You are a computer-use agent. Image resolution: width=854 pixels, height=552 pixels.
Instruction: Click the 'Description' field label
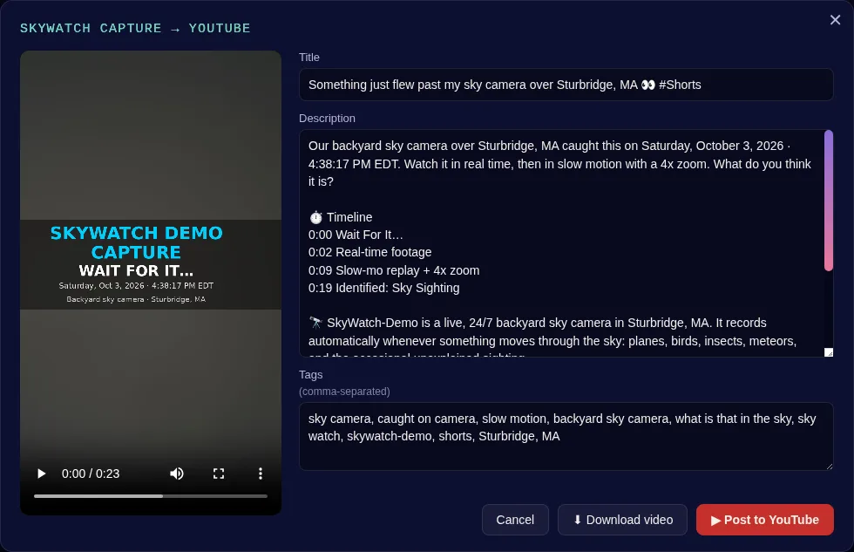click(327, 119)
